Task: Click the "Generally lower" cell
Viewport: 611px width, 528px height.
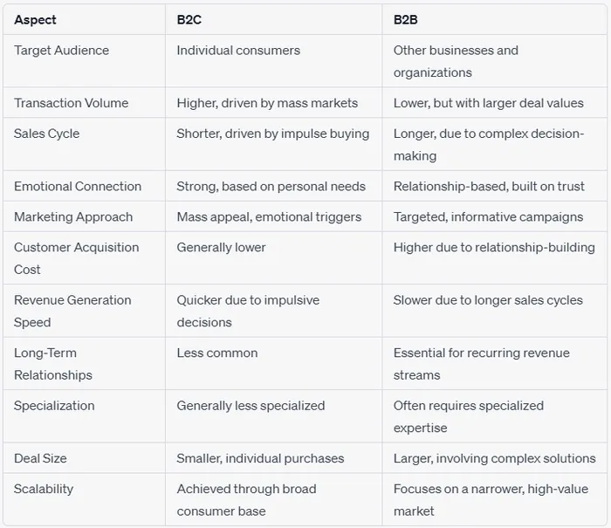Action: pos(221,247)
